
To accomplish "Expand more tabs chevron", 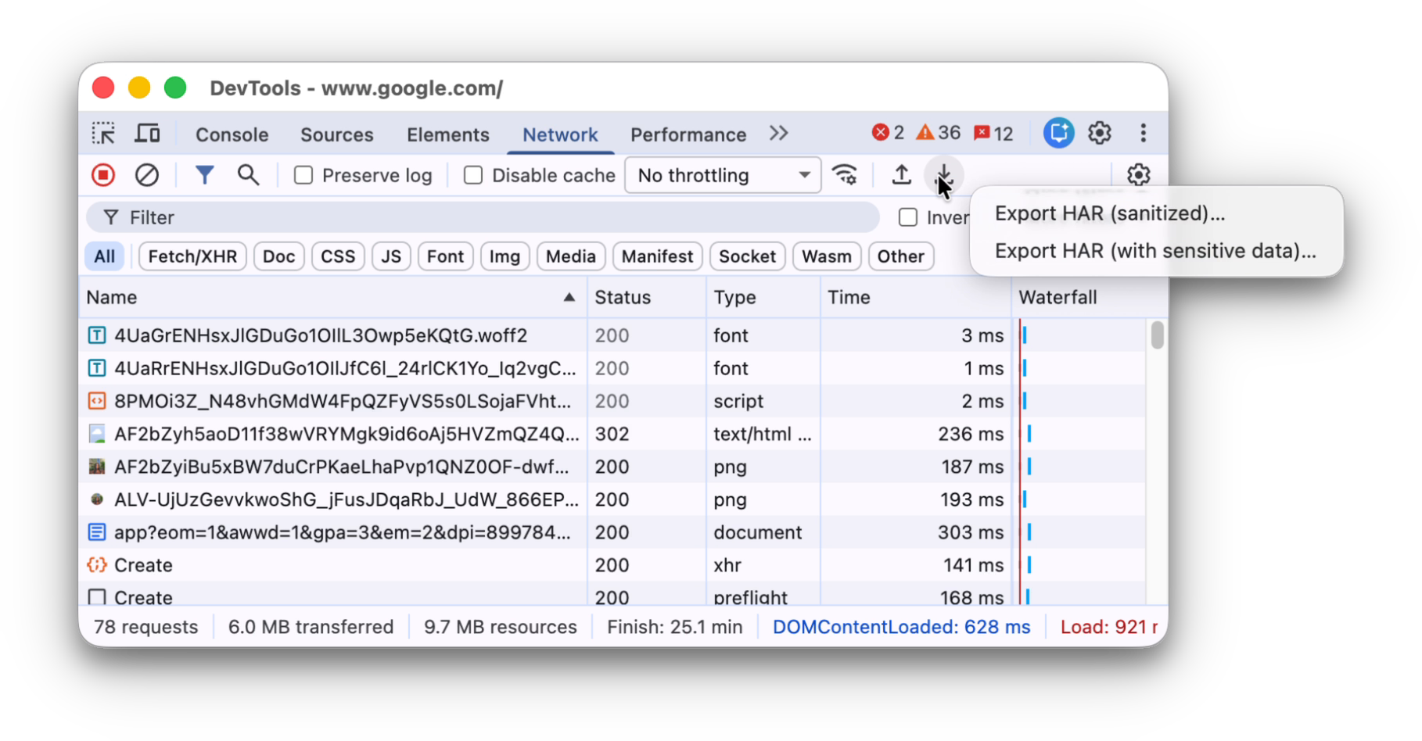I will point(778,134).
